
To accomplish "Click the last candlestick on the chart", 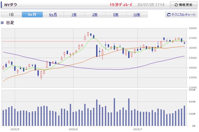I will tap(185, 43).
